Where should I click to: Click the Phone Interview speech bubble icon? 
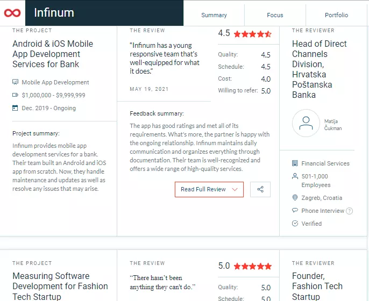click(x=295, y=210)
